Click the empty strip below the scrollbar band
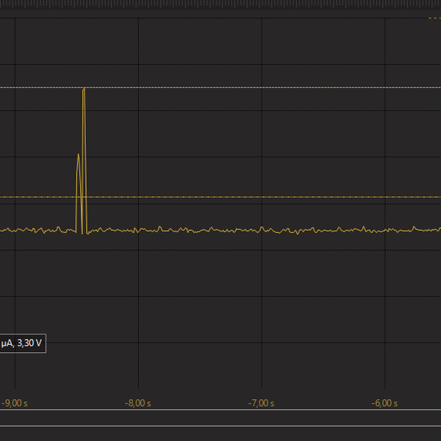Image resolution: width=441 pixels, height=441 pixels. tap(220, 434)
